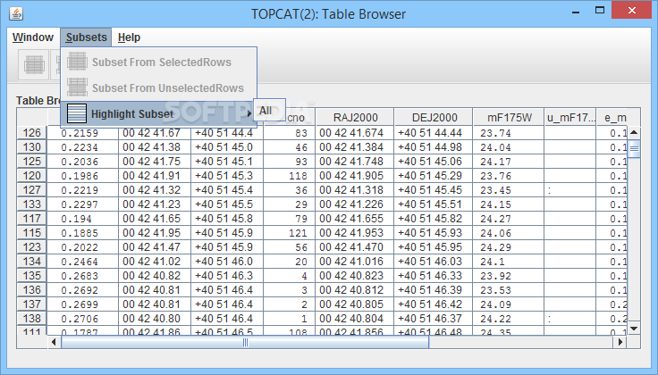Select row header 123
This screenshot has height=375, width=658.
click(x=32, y=246)
